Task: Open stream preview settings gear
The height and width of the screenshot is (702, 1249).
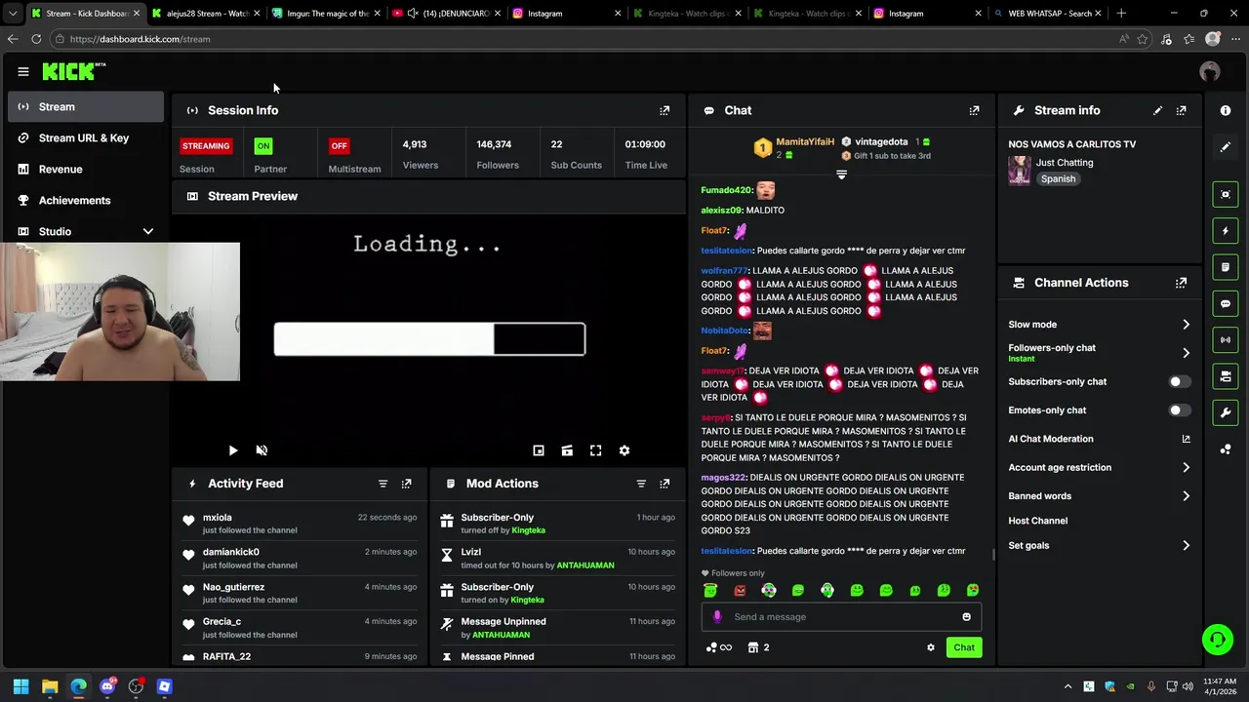Action: click(x=624, y=450)
